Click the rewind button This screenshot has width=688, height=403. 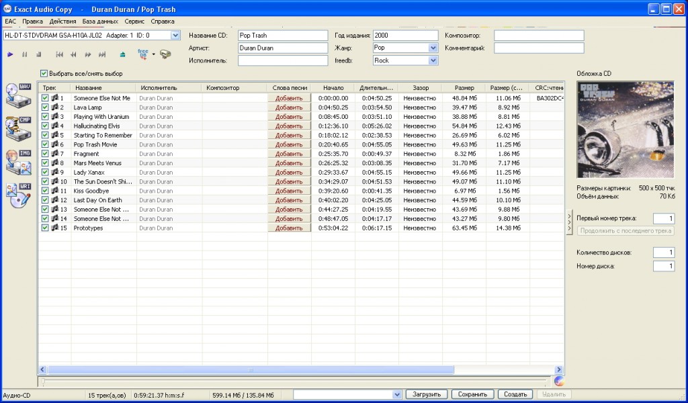pyautogui.click(x=74, y=54)
